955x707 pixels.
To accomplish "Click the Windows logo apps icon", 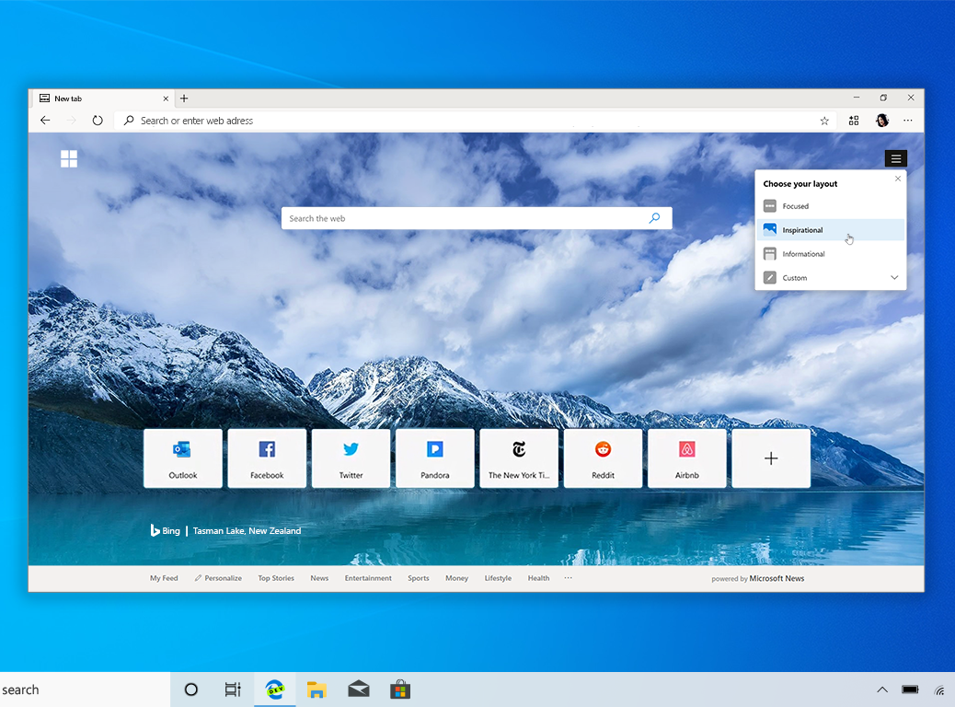I will (69, 159).
